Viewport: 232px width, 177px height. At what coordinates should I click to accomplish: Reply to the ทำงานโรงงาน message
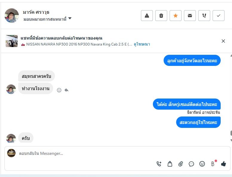[x=66, y=90]
